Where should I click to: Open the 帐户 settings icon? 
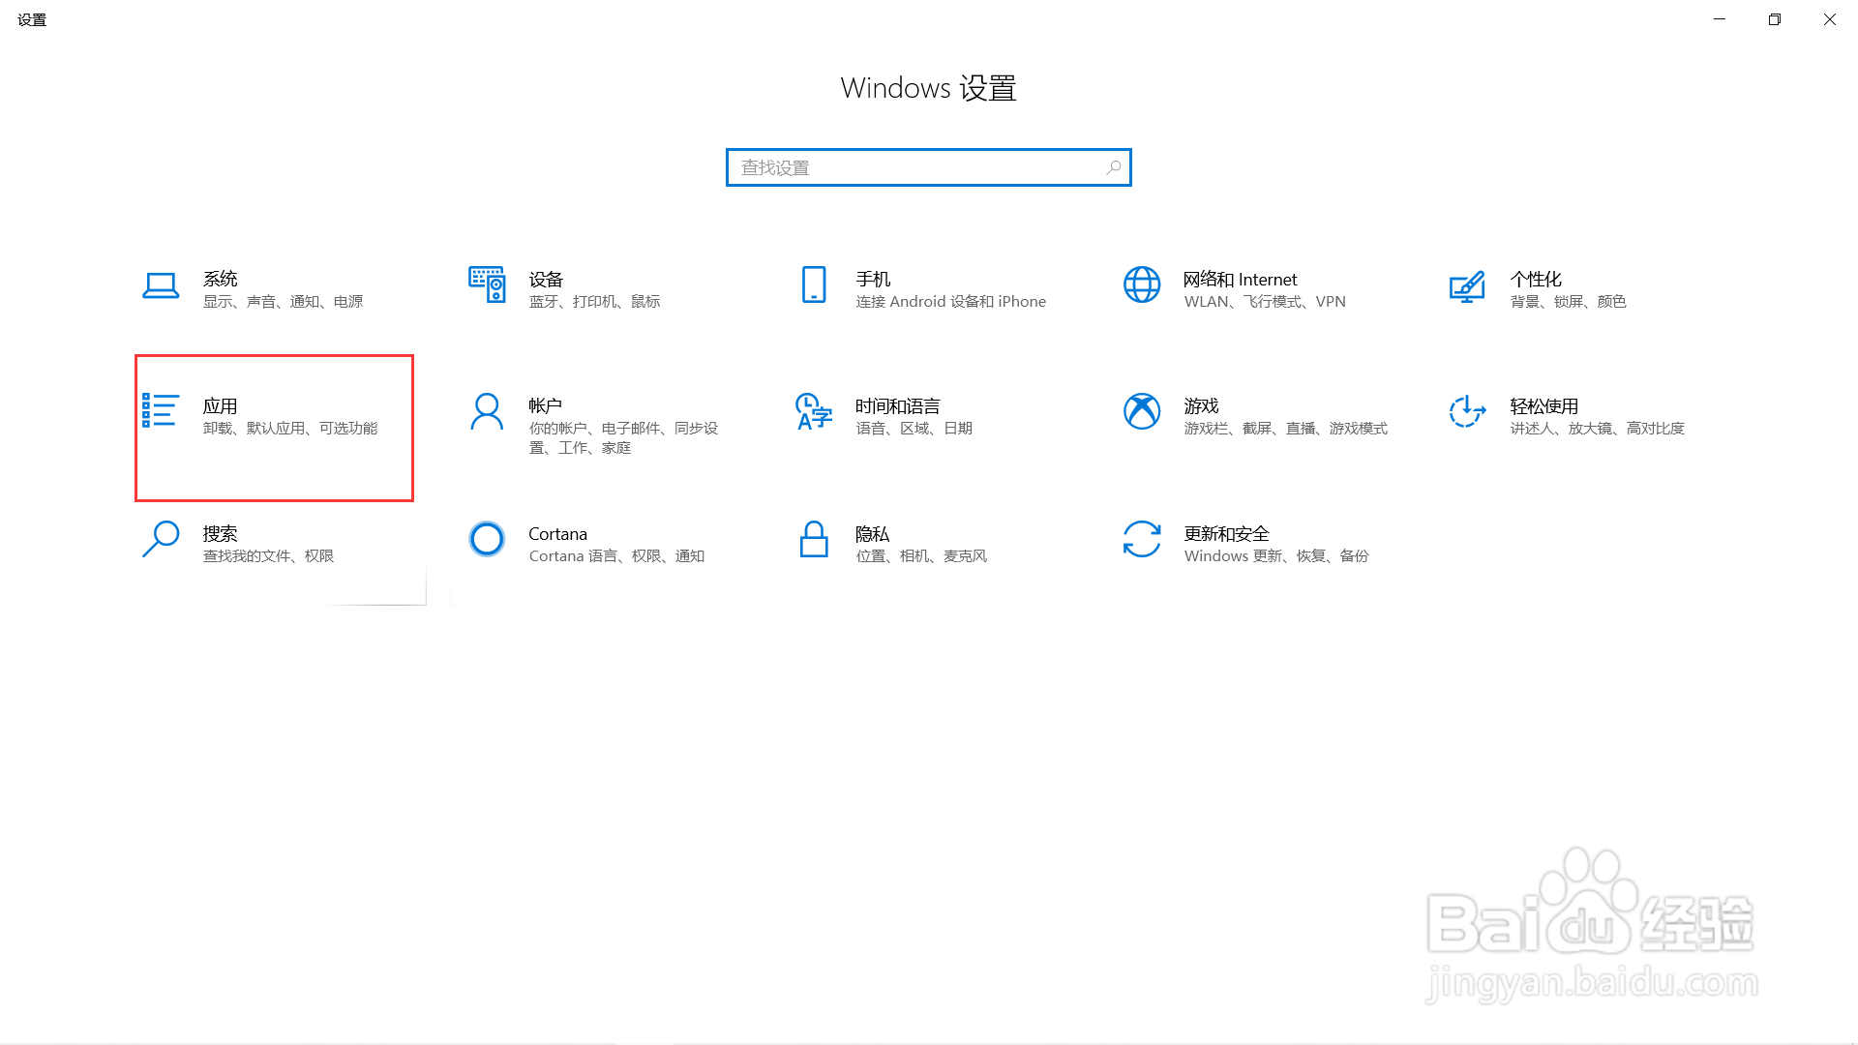click(x=487, y=412)
